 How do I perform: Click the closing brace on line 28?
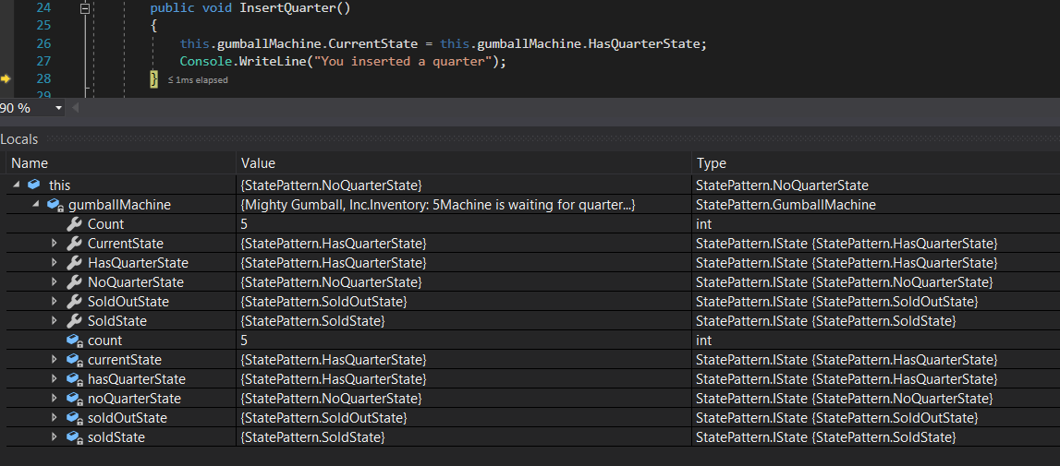pyautogui.click(x=154, y=79)
